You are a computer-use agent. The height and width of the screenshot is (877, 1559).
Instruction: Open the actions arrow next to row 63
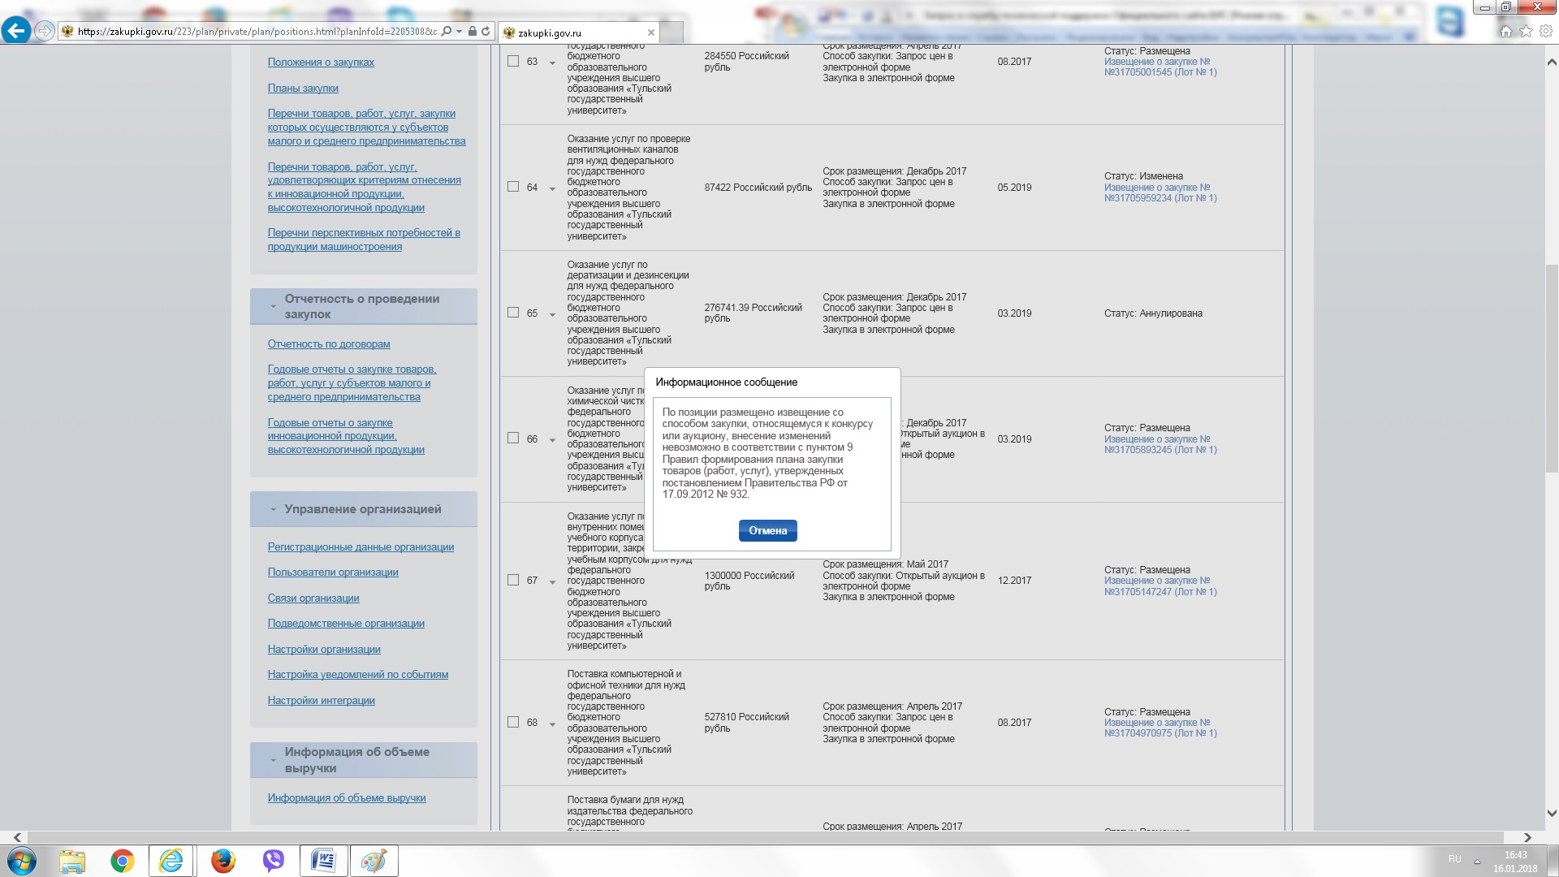point(552,63)
